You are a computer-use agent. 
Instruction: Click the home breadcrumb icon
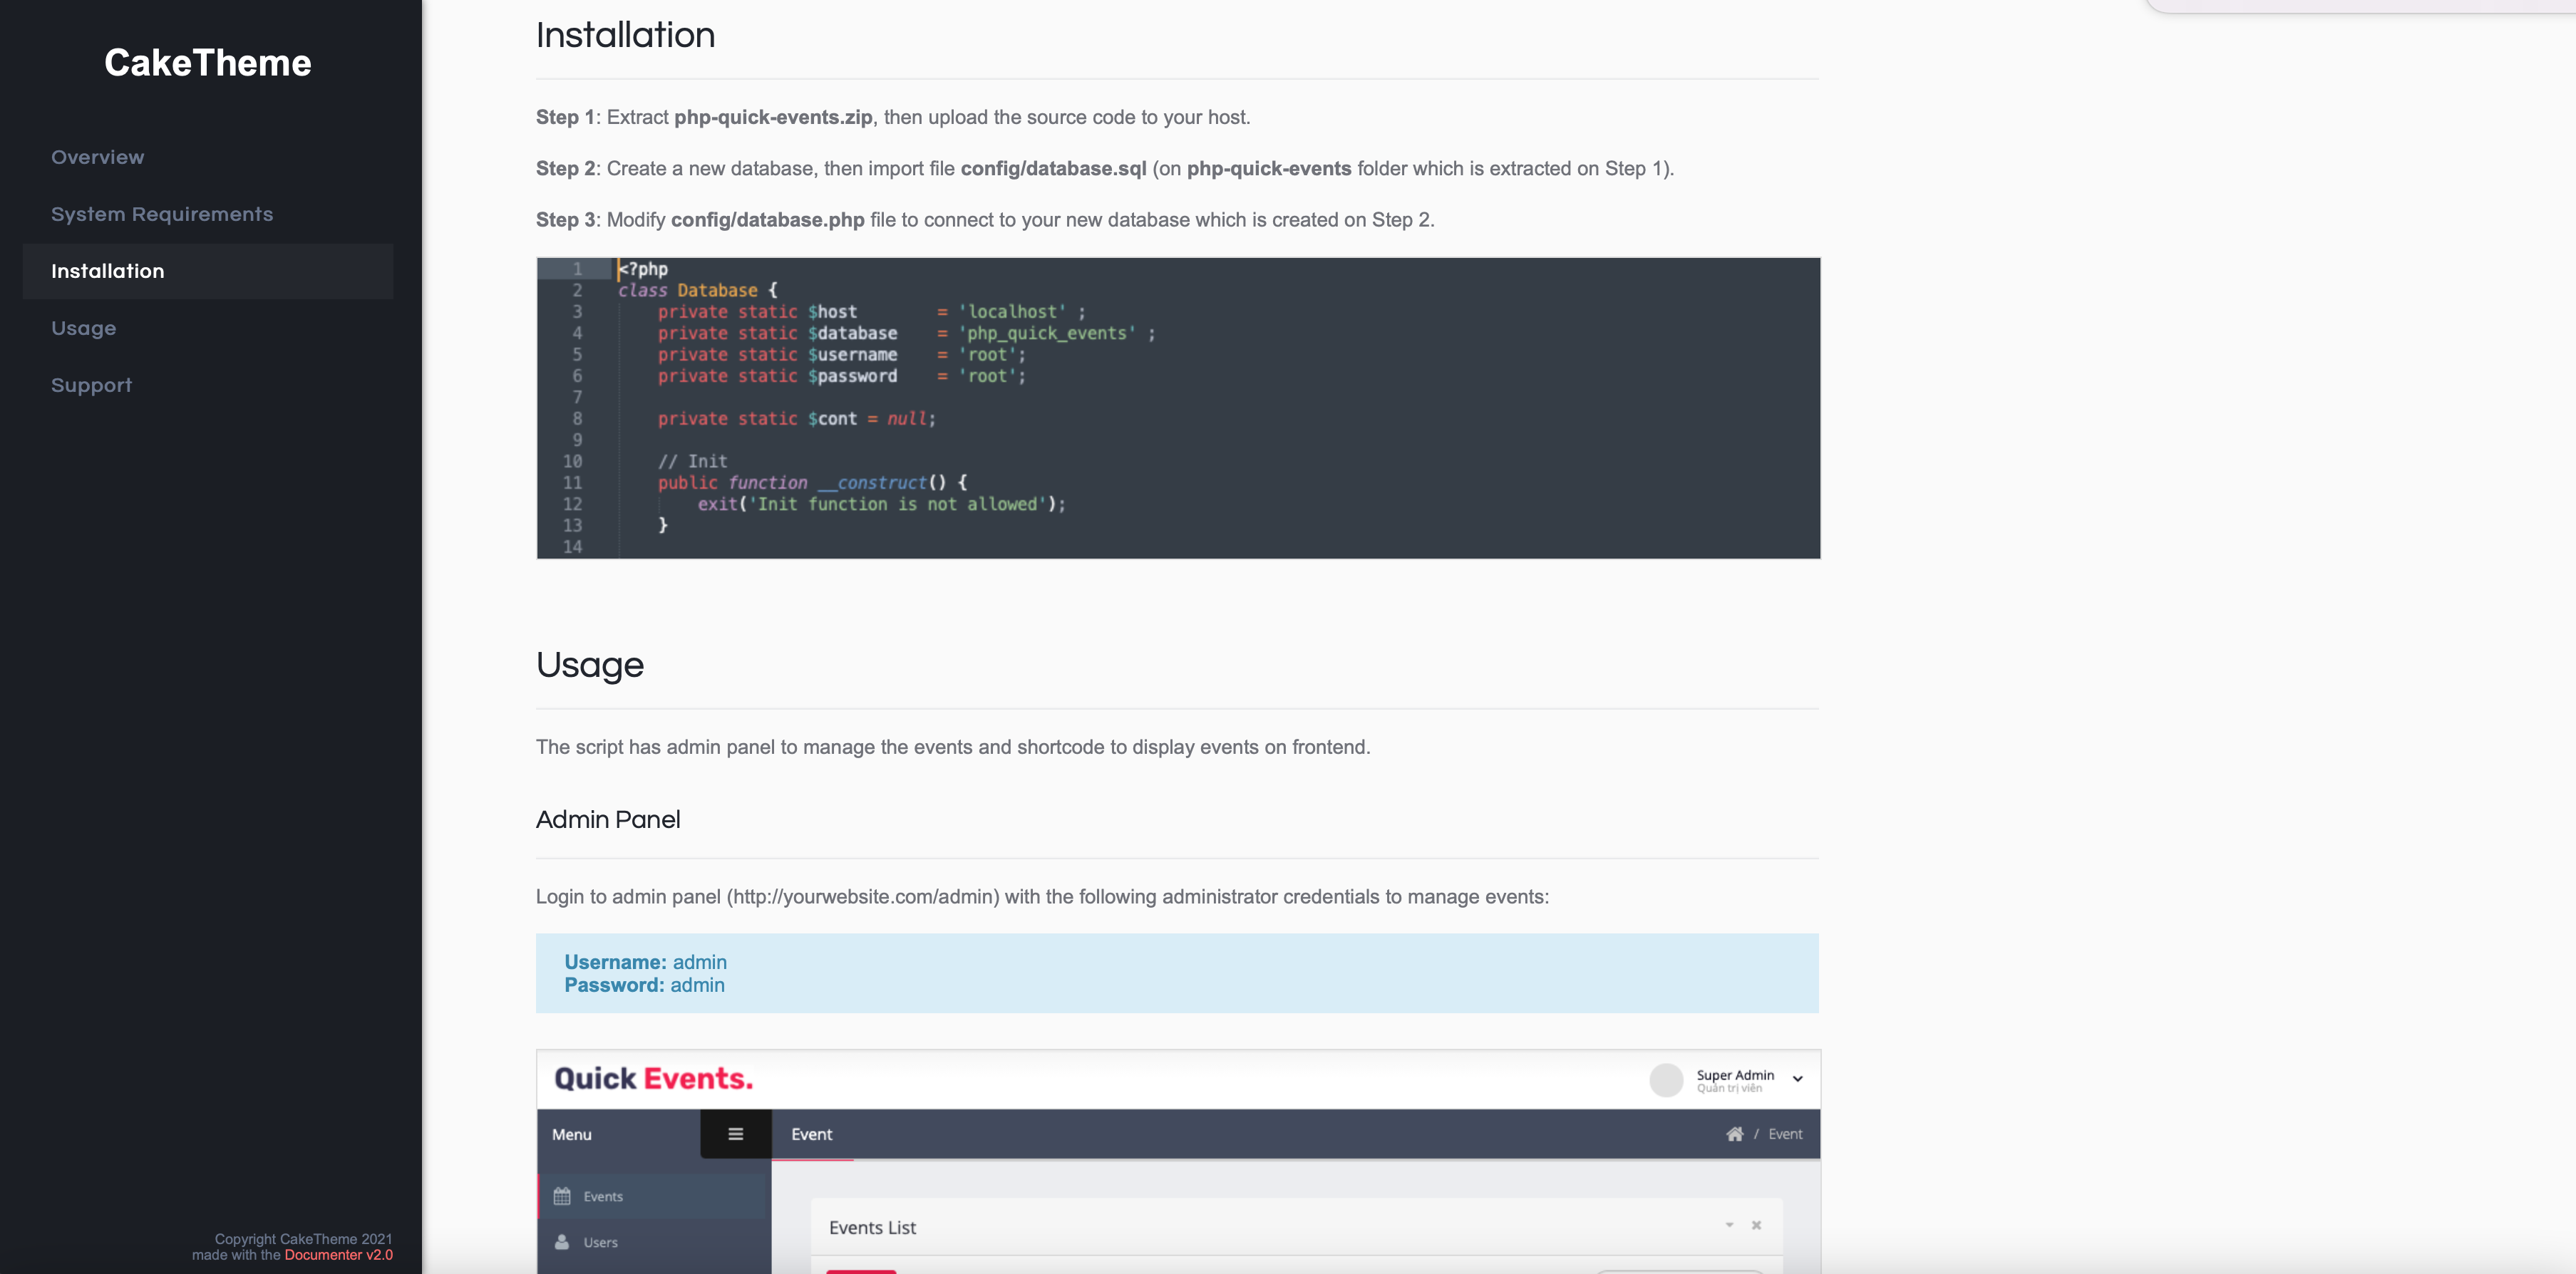[1734, 1134]
